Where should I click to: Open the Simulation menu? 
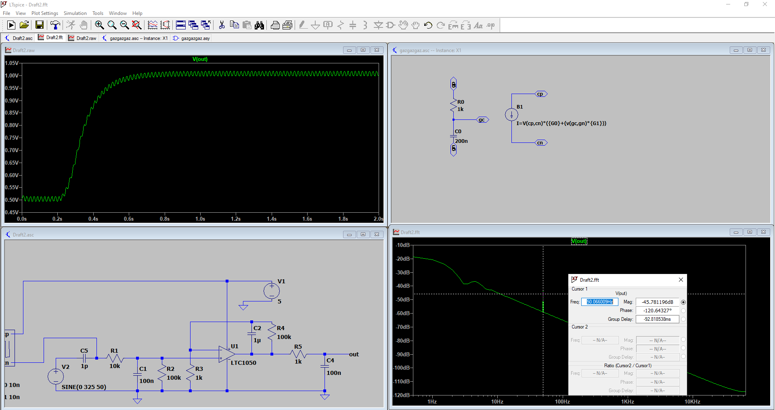[75, 13]
